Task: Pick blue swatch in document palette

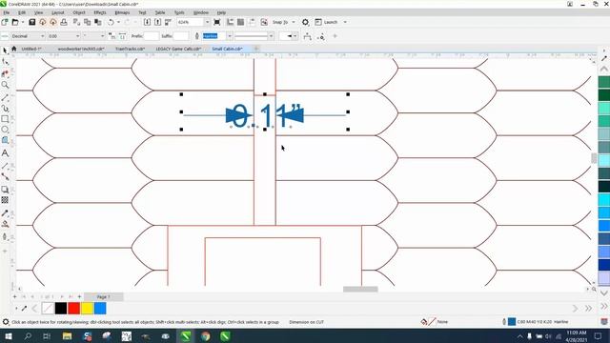Action: 100,309
